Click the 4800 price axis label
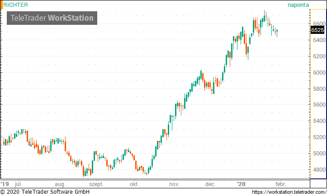This screenshot has width=327, height=196. click(x=318, y=170)
